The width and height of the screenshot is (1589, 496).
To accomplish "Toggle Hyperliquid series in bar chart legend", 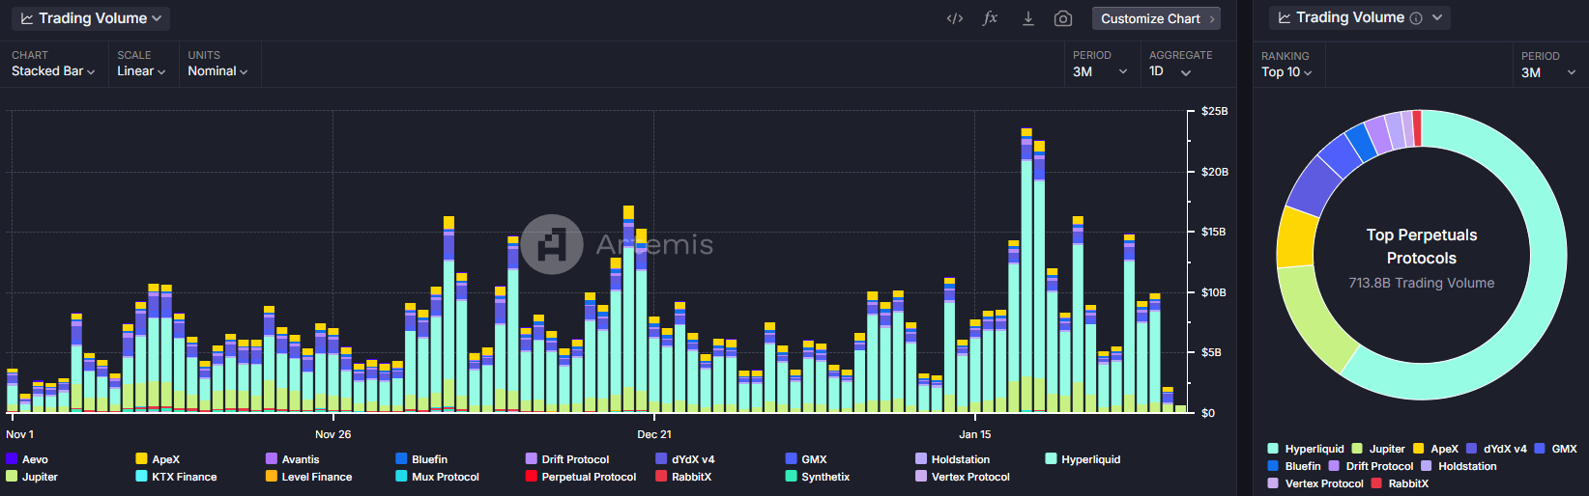I will pos(1090,459).
